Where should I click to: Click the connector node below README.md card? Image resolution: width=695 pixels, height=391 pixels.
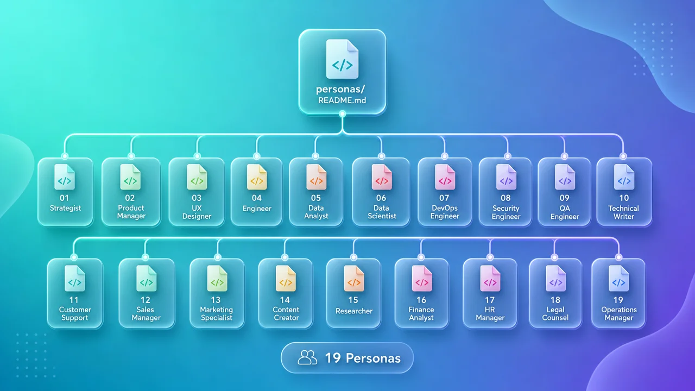point(342,114)
